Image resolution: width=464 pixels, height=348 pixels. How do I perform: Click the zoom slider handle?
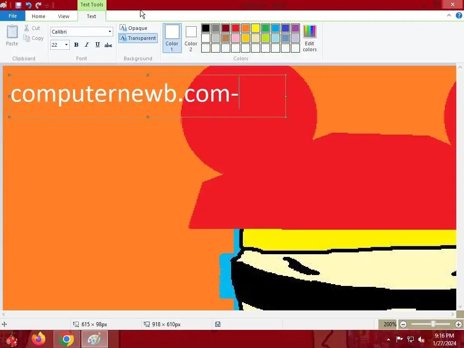click(x=433, y=324)
